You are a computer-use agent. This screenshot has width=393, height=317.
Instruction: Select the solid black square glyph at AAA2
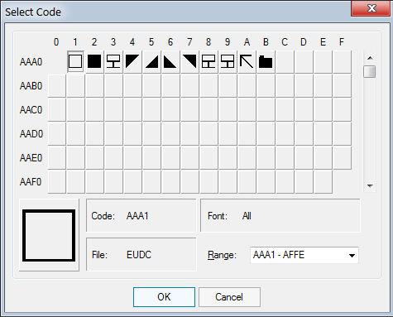click(x=94, y=61)
